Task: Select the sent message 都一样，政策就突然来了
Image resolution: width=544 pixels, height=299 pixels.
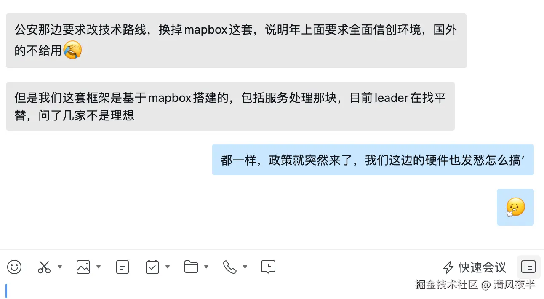Action: click(x=373, y=160)
